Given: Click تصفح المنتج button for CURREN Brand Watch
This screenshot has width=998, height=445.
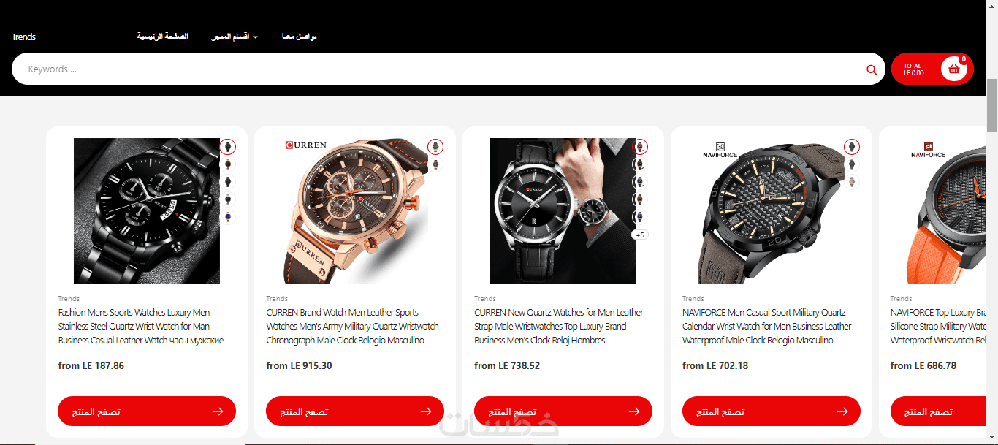Looking at the screenshot, I should click(x=355, y=411).
